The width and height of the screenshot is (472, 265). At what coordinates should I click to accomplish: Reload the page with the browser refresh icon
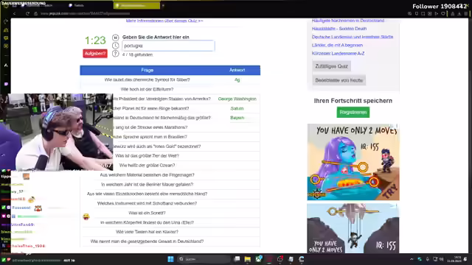click(27, 13)
